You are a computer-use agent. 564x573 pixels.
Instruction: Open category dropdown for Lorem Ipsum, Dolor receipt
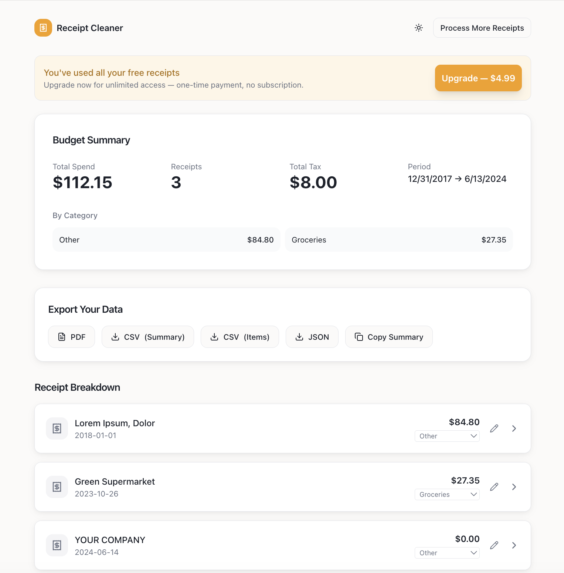pyautogui.click(x=447, y=436)
